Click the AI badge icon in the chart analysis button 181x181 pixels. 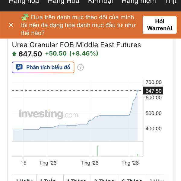19,67
